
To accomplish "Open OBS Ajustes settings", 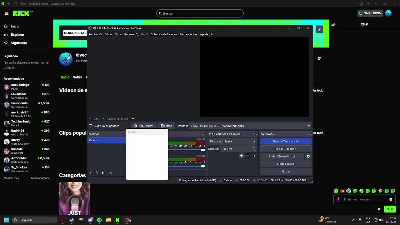I will (286, 171).
